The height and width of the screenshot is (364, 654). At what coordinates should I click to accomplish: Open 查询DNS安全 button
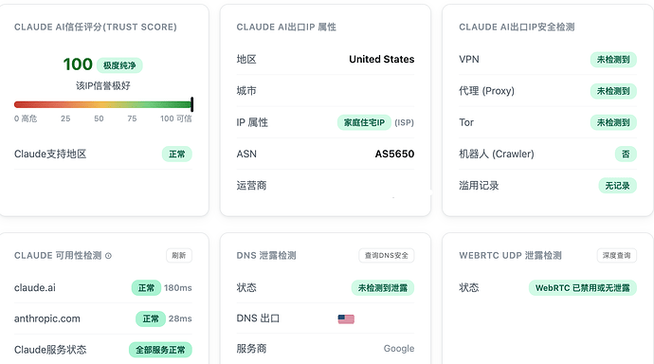[x=386, y=255]
